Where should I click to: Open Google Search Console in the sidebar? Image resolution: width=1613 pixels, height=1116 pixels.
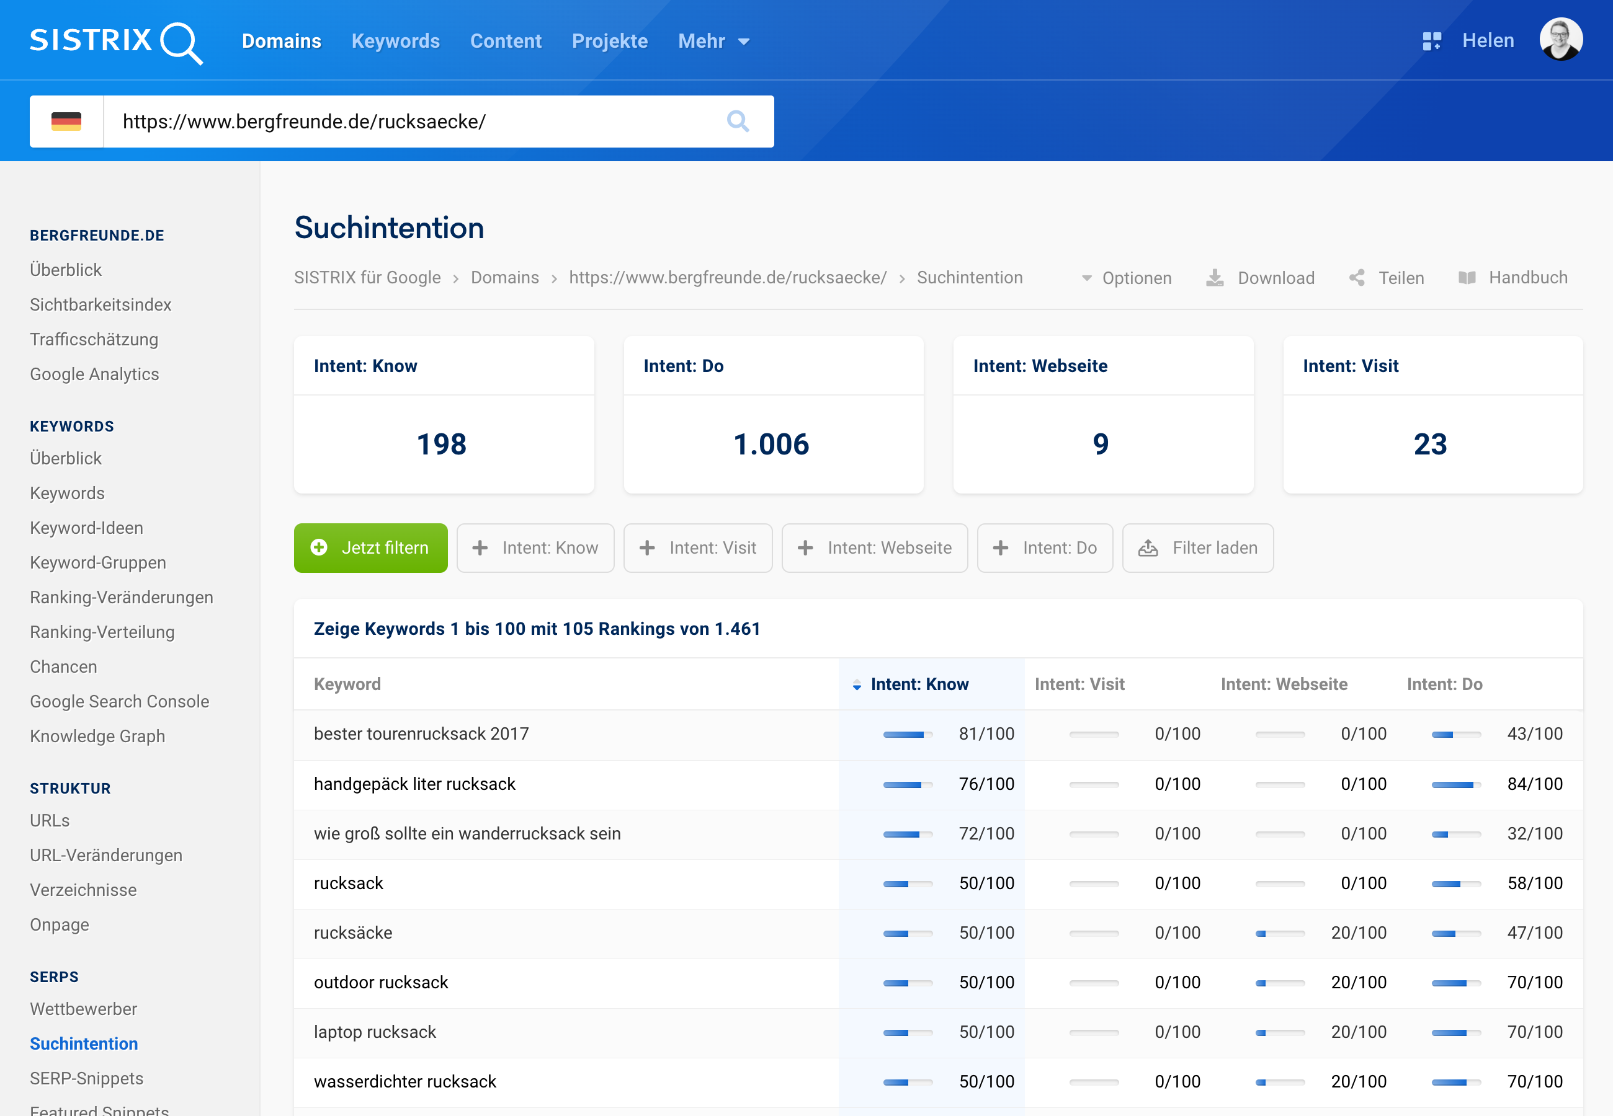pyautogui.click(x=120, y=702)
